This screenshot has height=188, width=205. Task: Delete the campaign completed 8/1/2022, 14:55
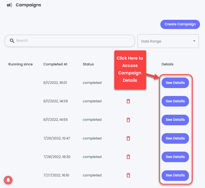click(128, 120)
